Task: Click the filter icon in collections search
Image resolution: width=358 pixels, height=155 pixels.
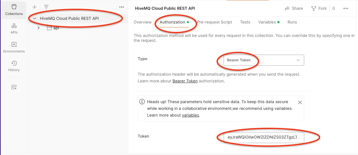Action: tap(46, 7)
